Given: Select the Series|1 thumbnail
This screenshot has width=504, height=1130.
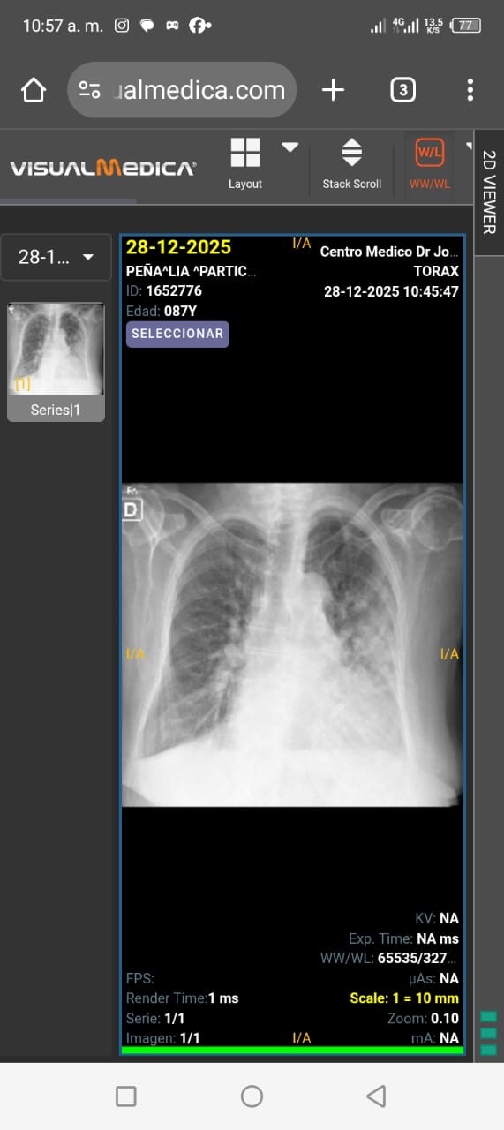Looking at the screenshot, I should click(x=56, y=362).
